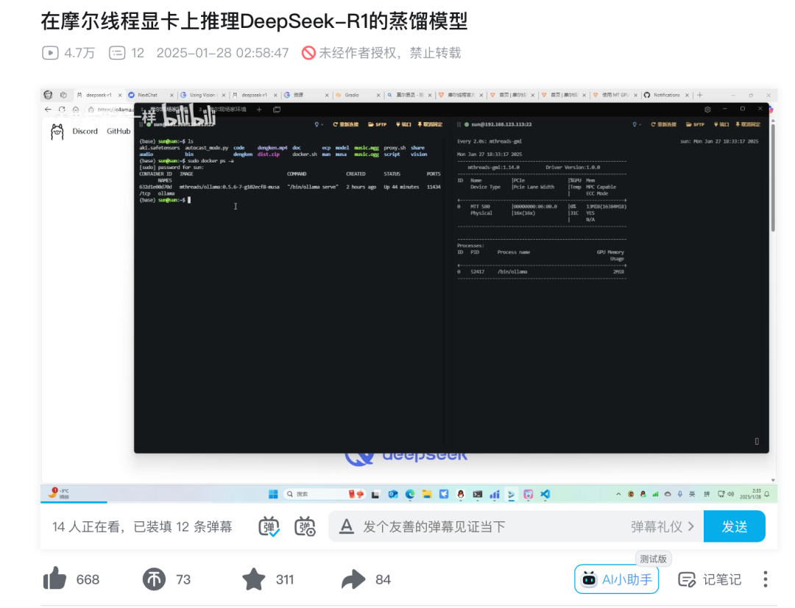The height and width of the screenshot is (608, 795).
Task: Favorite the video via star icon
Action: [x=253, y=579]
